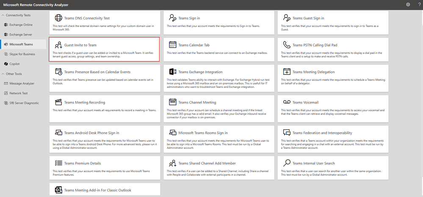Click the Teams Channel Meeting icon
The image size is (423, 197).
[x=173, y=102]
